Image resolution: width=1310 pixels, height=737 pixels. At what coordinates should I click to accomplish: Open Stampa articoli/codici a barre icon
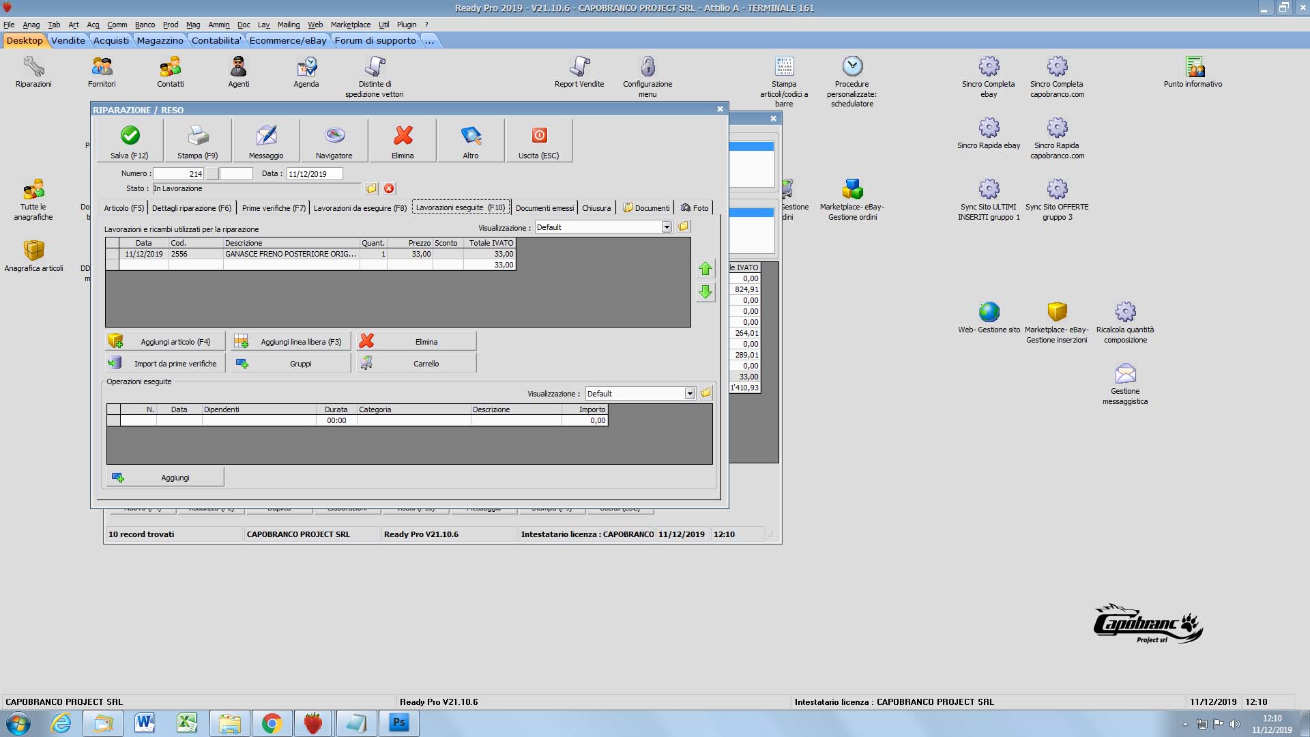[784, 81]
